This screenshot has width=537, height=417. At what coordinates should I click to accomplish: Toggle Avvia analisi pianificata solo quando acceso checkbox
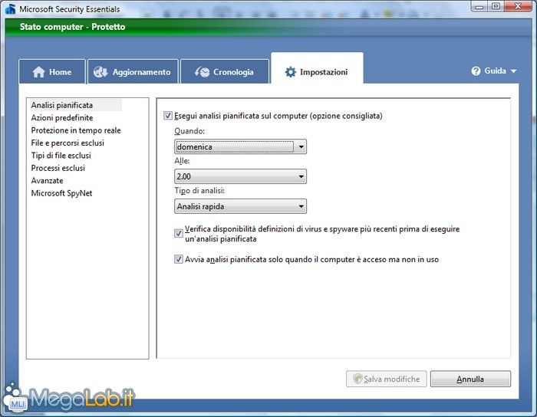179,259
